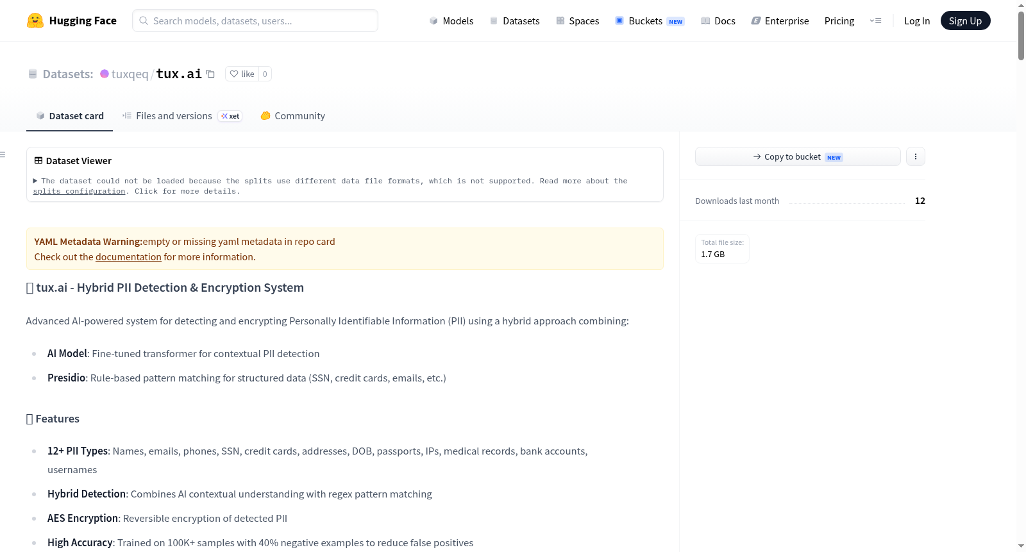Click the heart like button
The image size is (1026, 552).
coord(242,74)
